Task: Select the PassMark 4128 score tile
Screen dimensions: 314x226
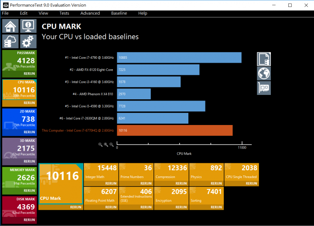Action: (20, 60)
